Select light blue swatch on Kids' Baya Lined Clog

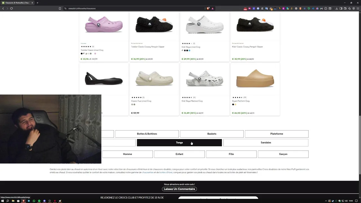pyautogui.click(x=189, y=50)
